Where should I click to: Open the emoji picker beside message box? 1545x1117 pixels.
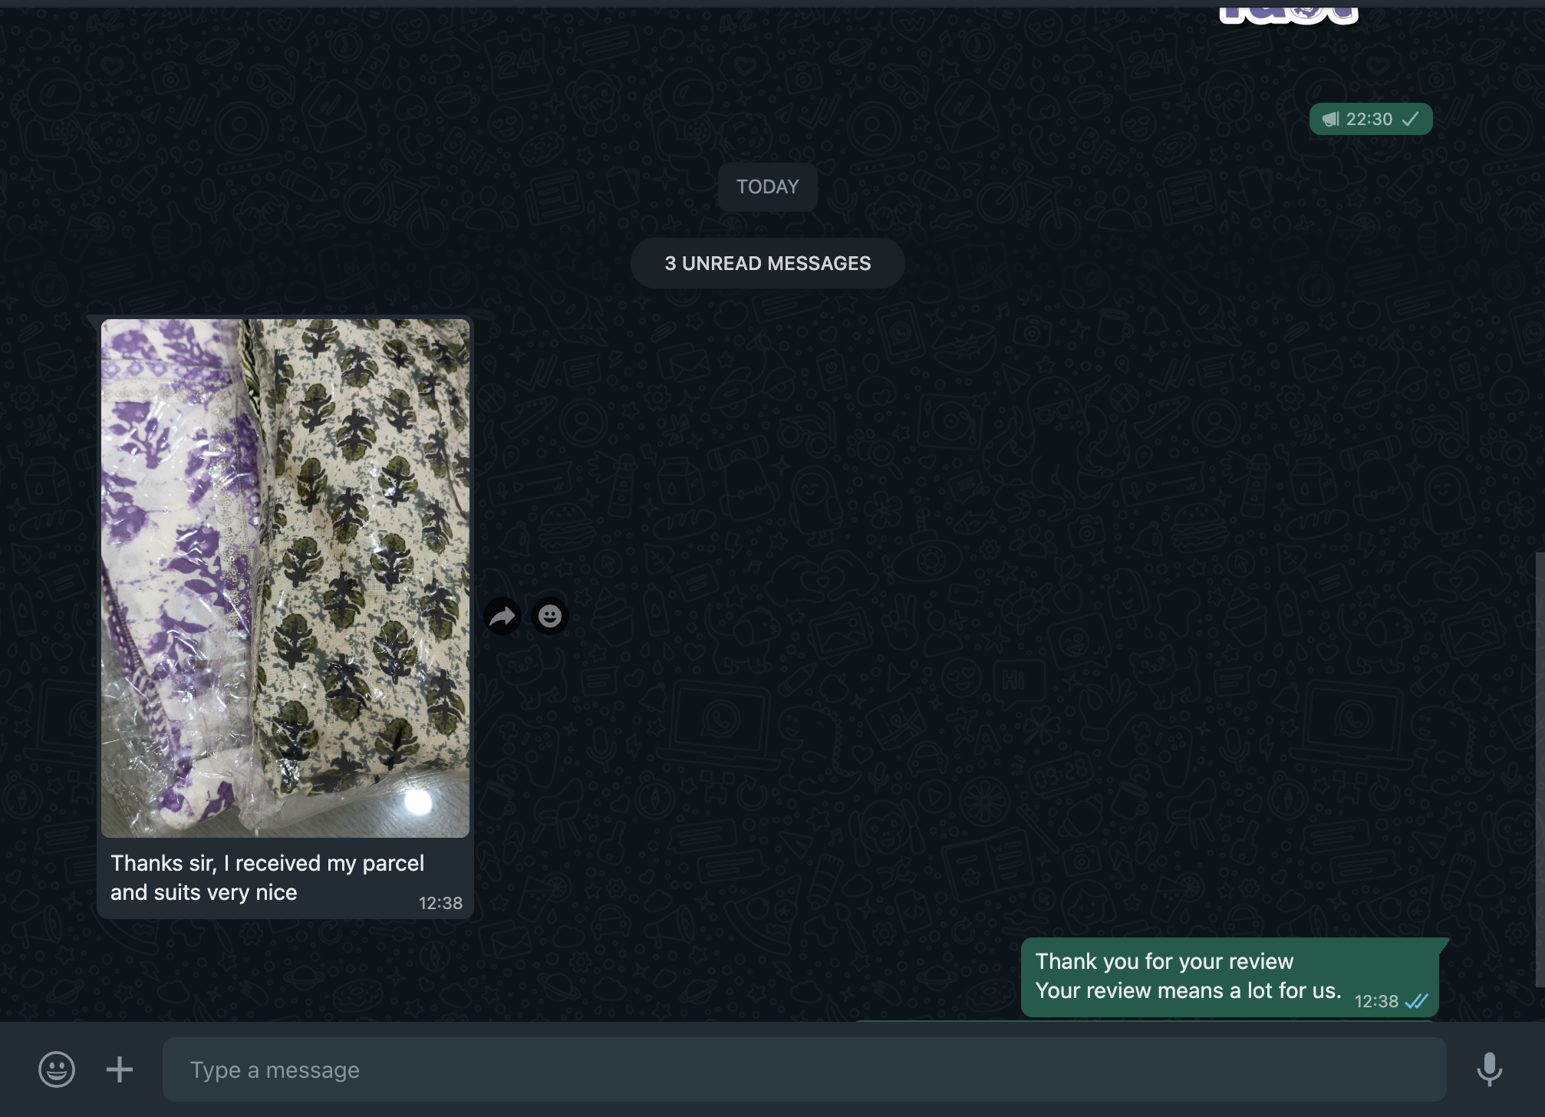(x=57, y=1069)
